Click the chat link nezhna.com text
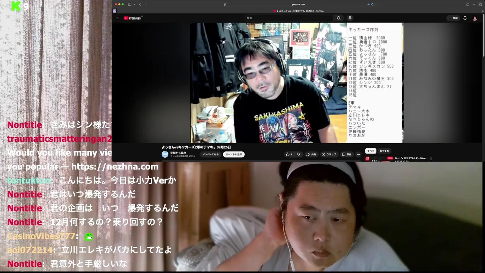 tap(115, 167)
